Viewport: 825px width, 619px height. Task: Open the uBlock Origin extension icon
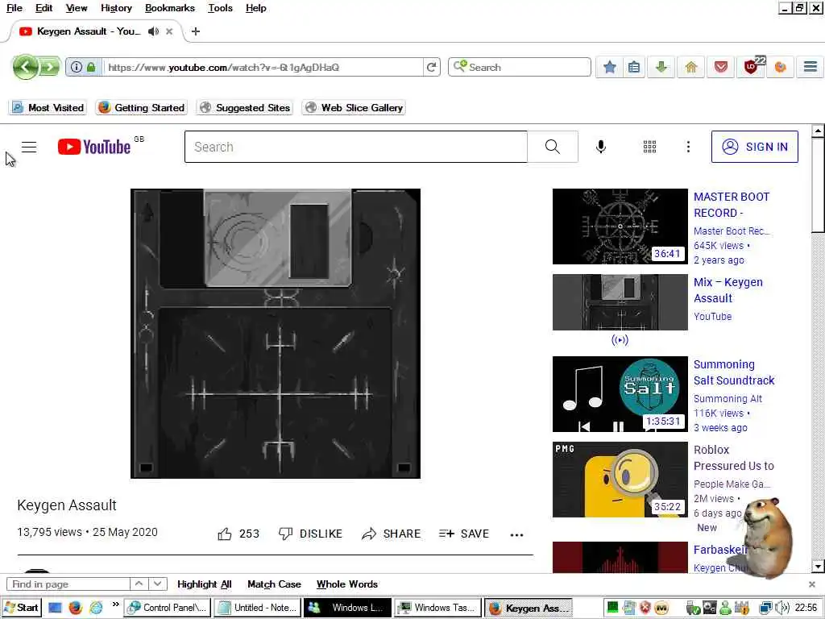point(751,68)
